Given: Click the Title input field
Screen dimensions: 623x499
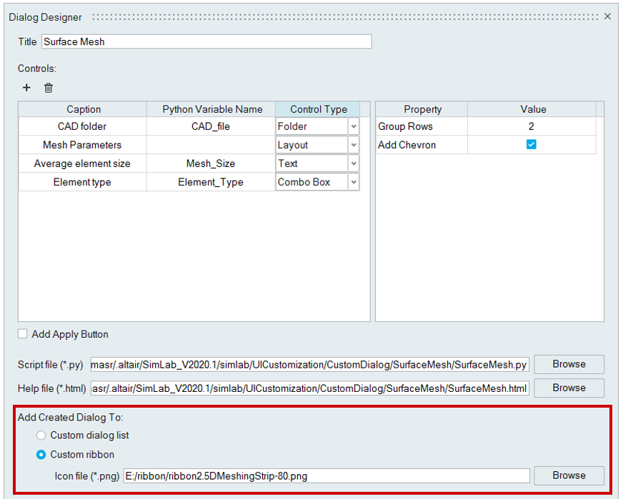Looking at the screenshot, I should 206,41.
